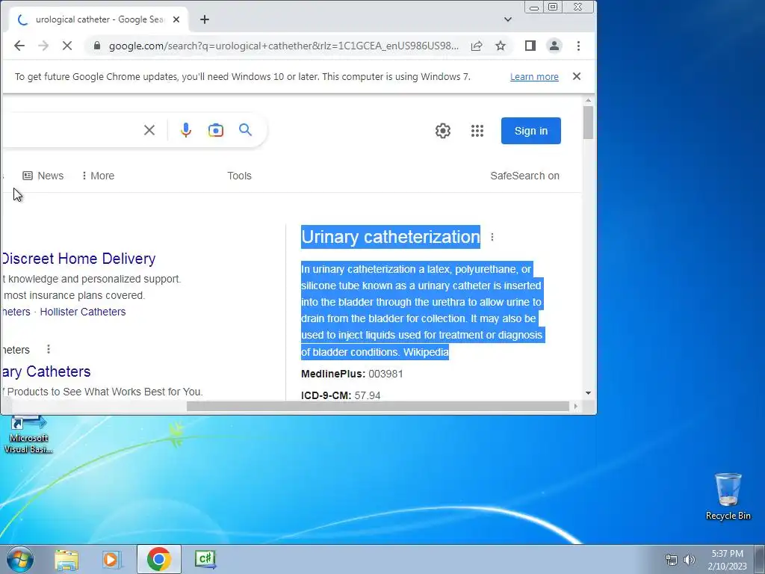
Task: Click Chrome taskbar button
Action: tap(159, 559)
